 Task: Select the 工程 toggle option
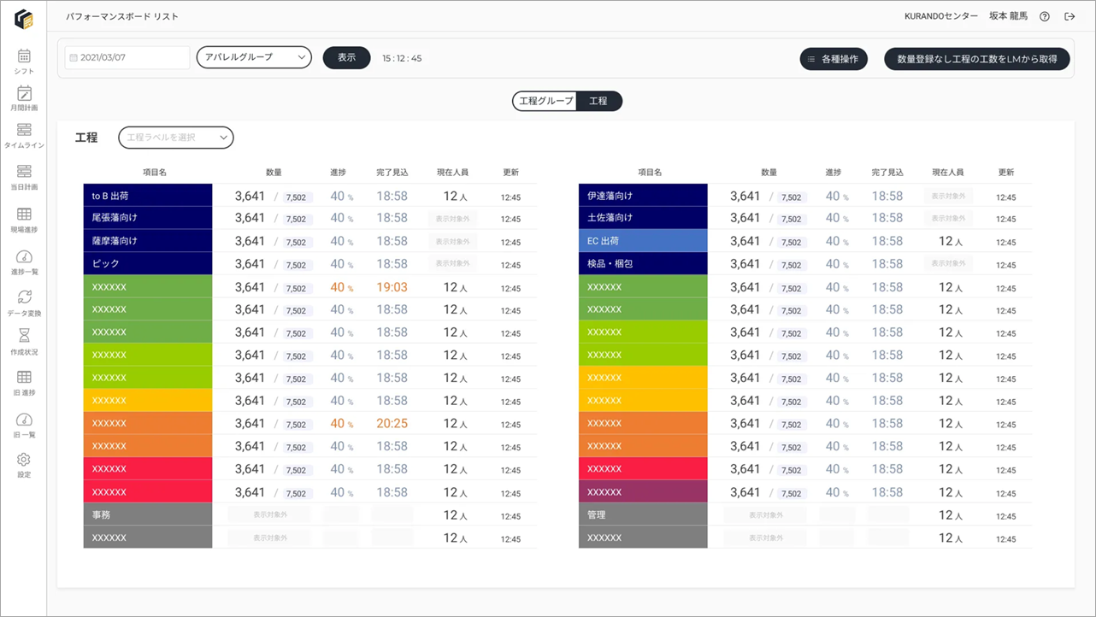click(x=598, y=101)
